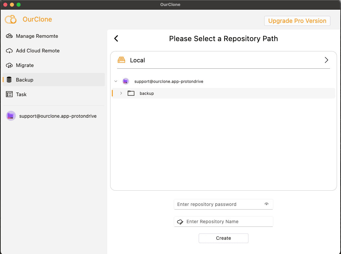Click the backup folder icon
This screenshot has height=254, width=341.
[131, 93]
